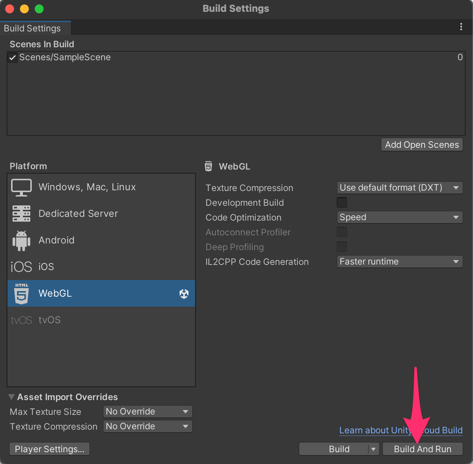
Task: Open Player Settings
Action: point(50,449)
